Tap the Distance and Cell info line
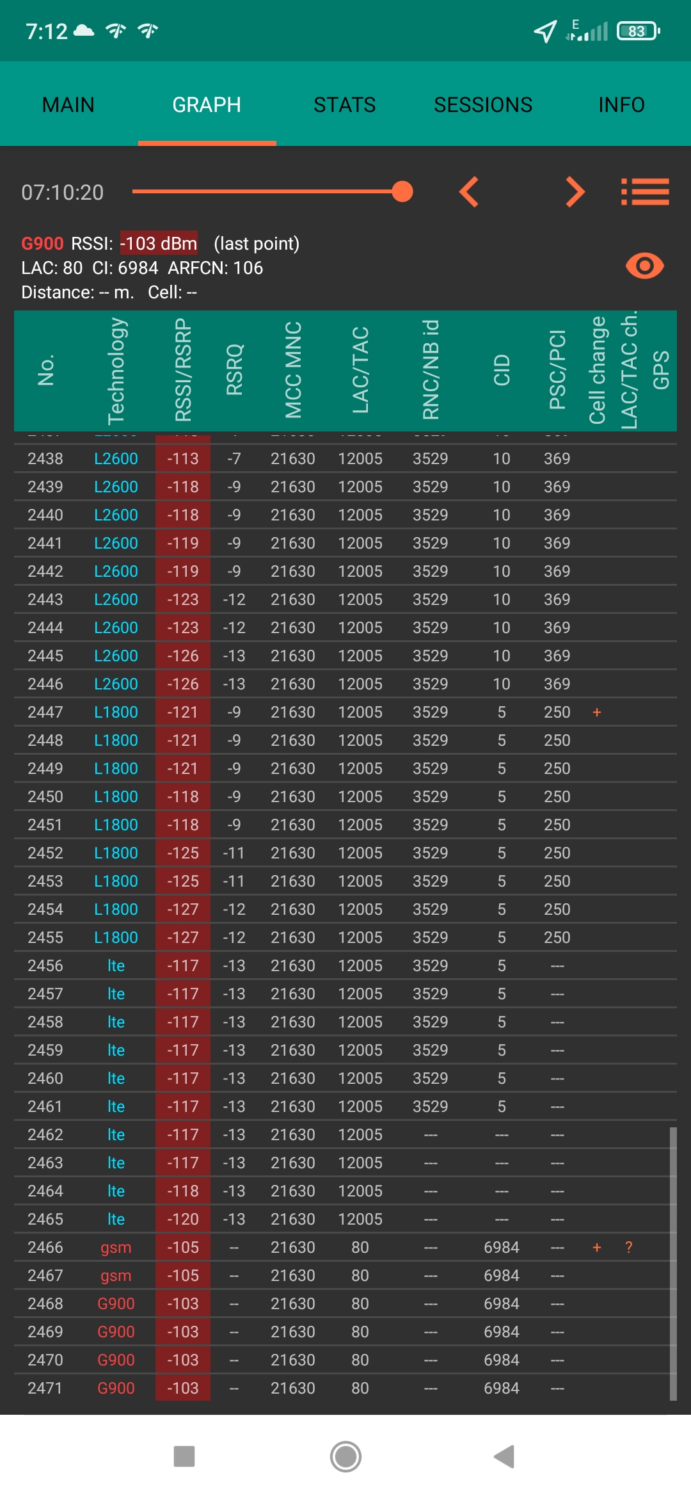 point(109,292)
